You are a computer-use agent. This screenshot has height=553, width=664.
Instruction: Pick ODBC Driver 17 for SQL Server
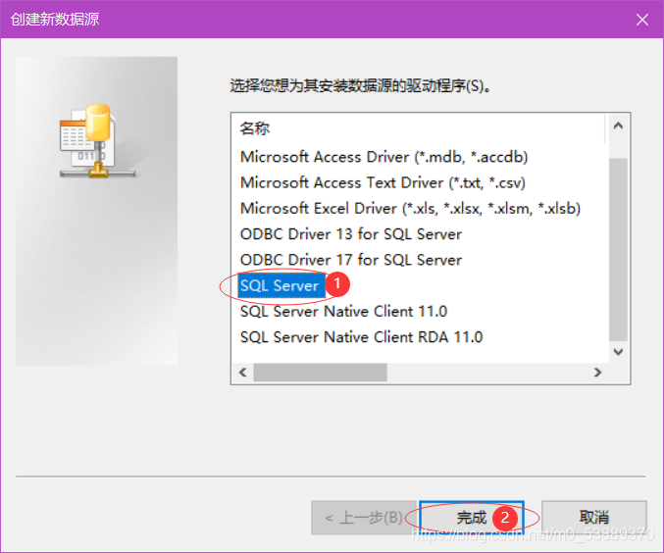pos(350,260)
